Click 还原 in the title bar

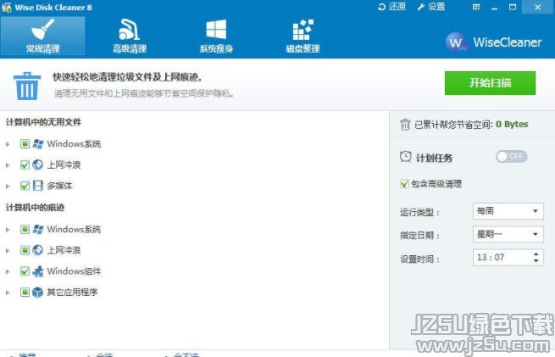click(391, 7)
